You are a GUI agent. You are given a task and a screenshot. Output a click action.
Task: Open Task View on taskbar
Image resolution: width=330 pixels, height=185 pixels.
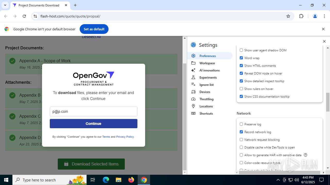coord(93,180)
